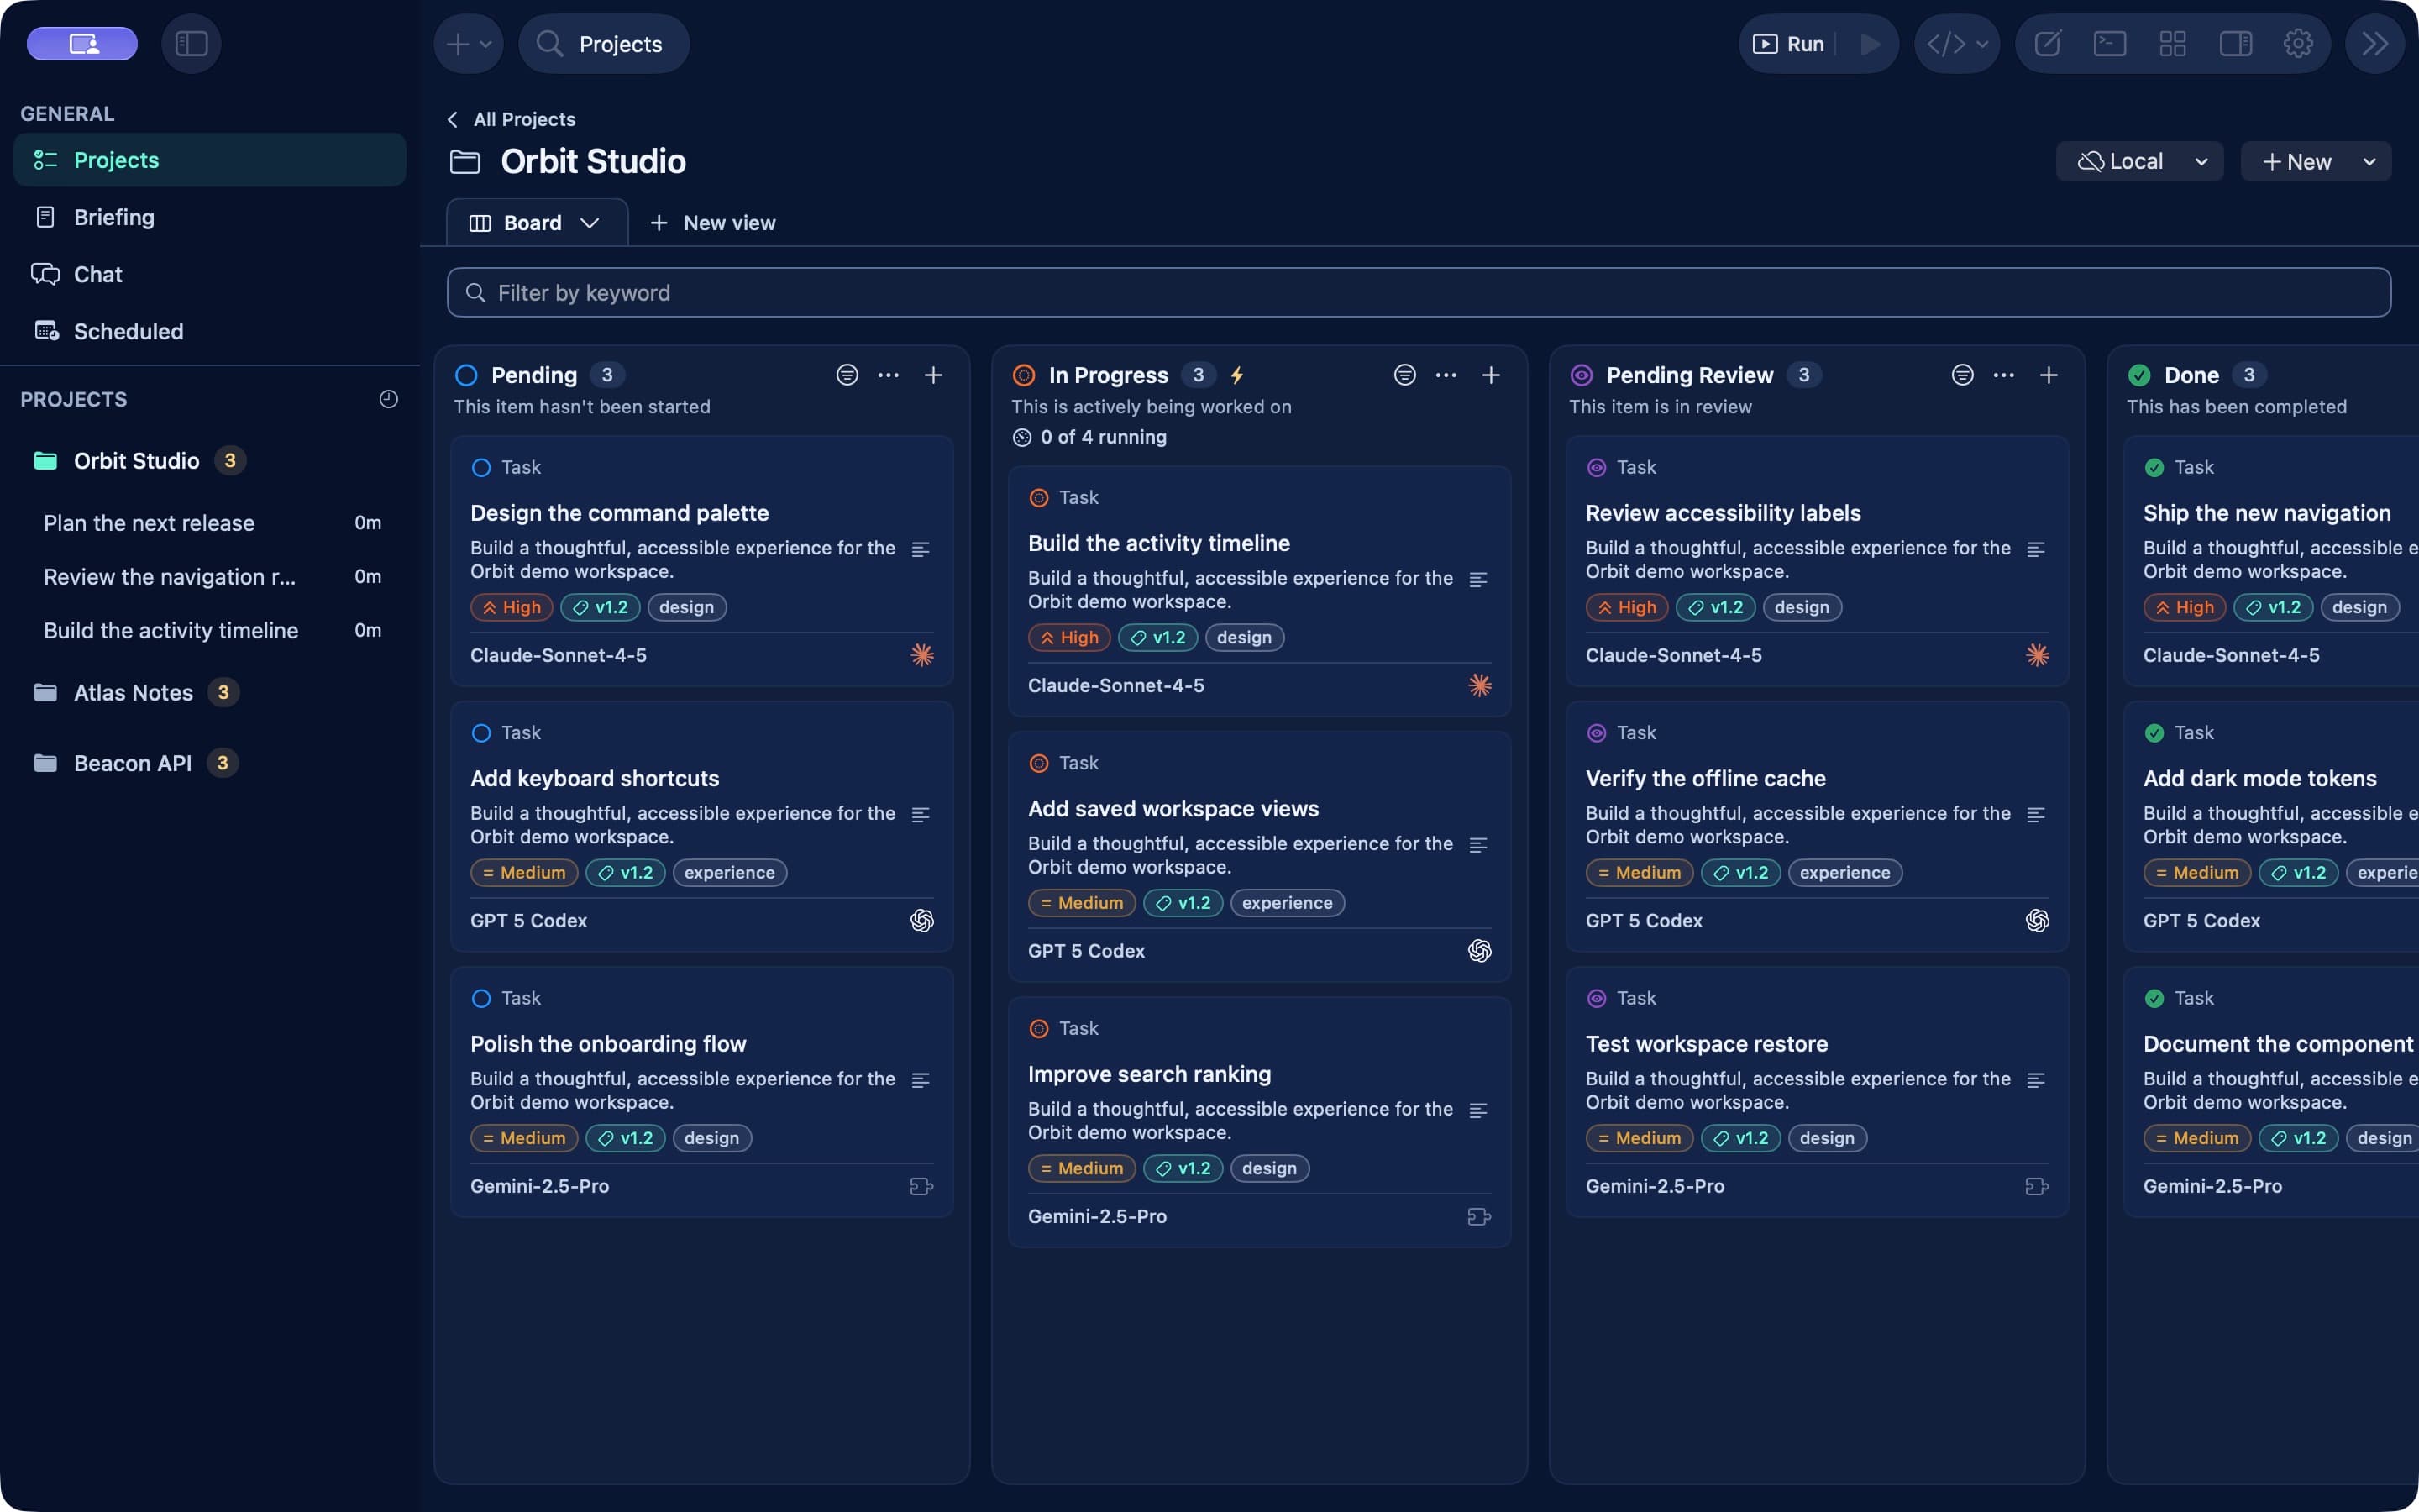Toggle status circle on Verify the offline cache
The height and width of the screenshot is (1512, 2419).
point(1597,733)
